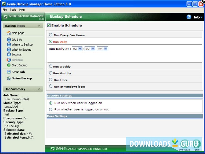Select Run only when user is logged on

tap(51, 103)
